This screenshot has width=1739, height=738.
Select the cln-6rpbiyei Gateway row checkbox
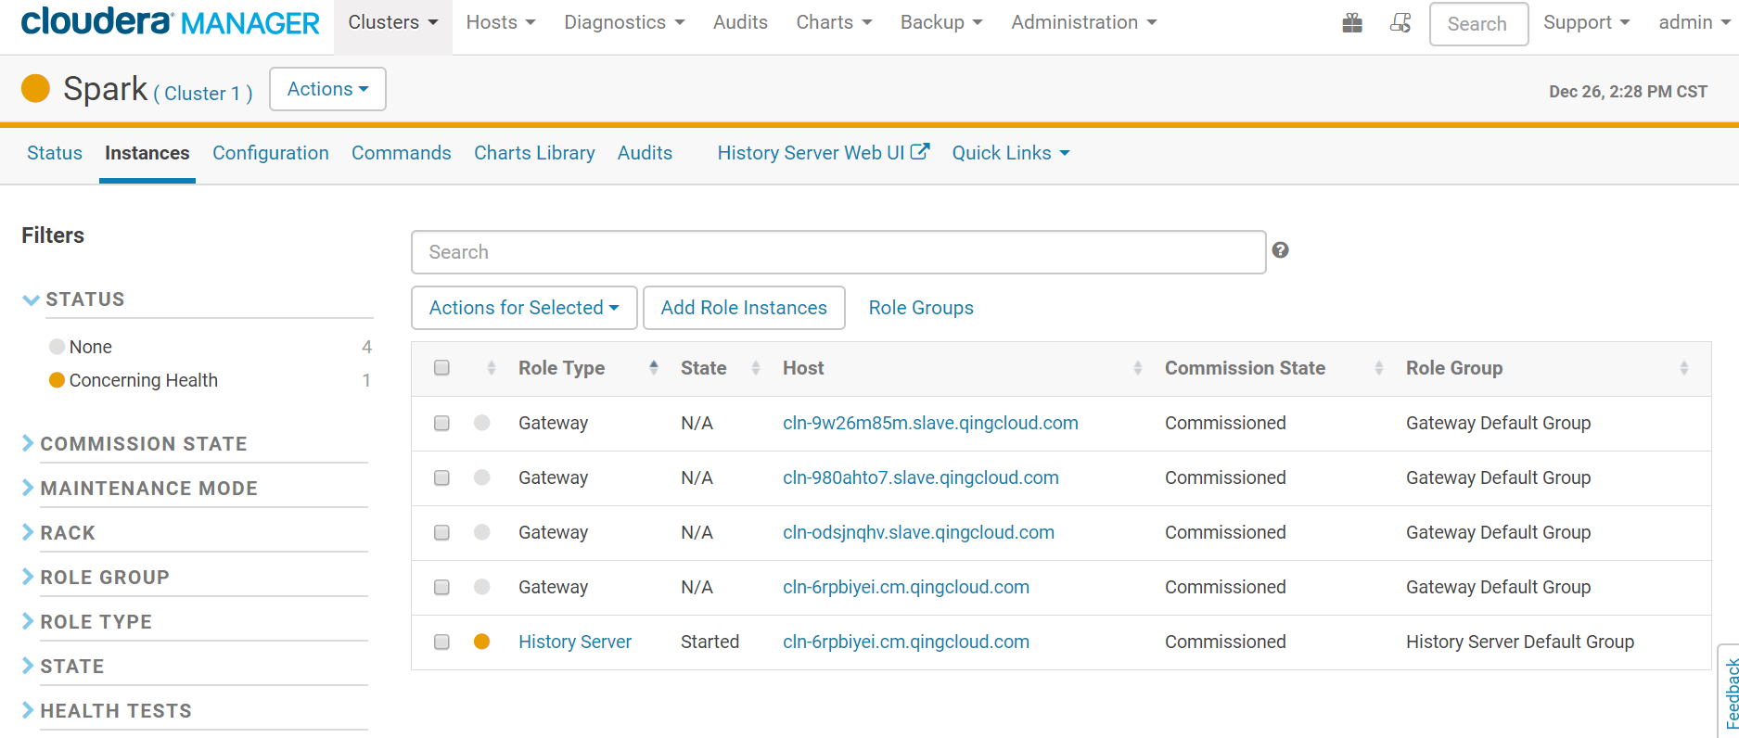point(441,587)
